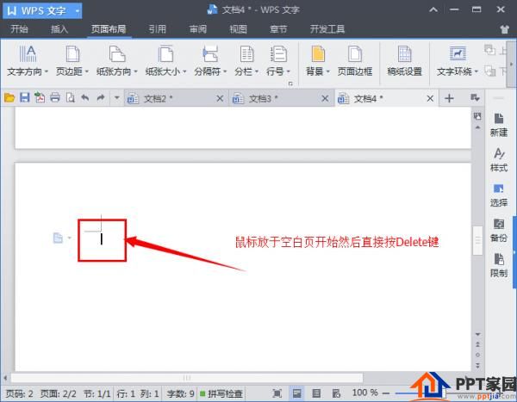The height and width of the screenshot is (402, 517).
Task: Open page setup dialog launcher
Action: [290, 83]
